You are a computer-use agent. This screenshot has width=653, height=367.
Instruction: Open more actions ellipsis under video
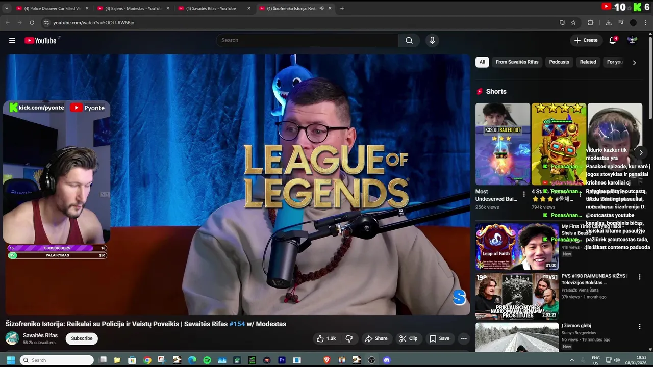coord(464,338)
